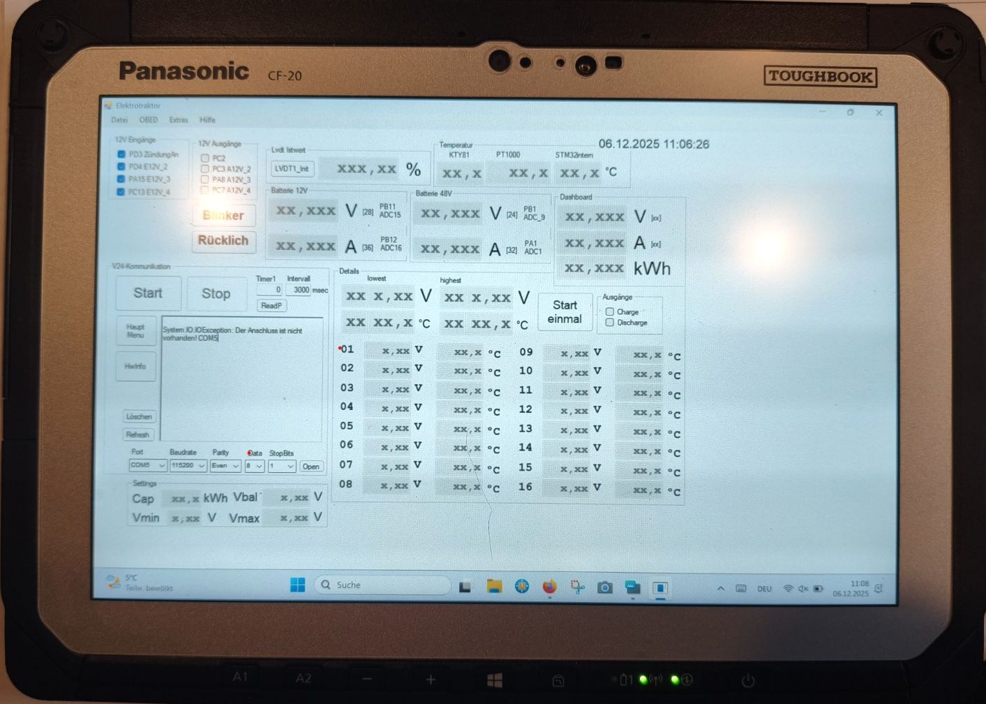Launch Firefox from the taskbar
Image resolution: width=986 pixels, height=704 pixels.
pos(550,587)
